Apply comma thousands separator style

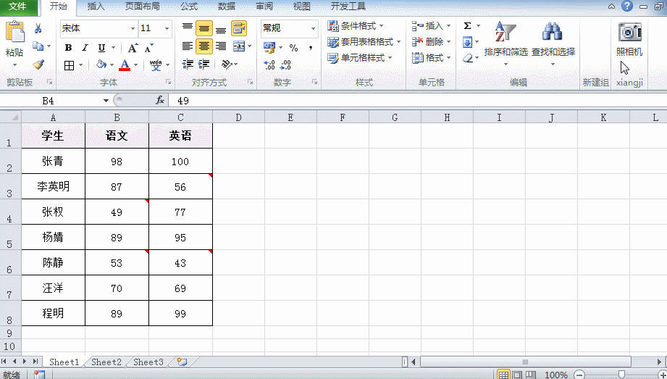[311, 47]
